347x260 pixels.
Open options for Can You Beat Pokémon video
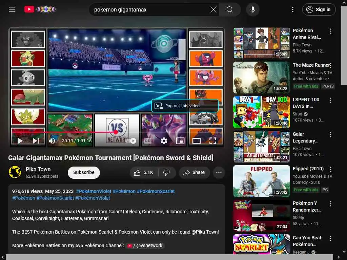click(x=331, y=238)
